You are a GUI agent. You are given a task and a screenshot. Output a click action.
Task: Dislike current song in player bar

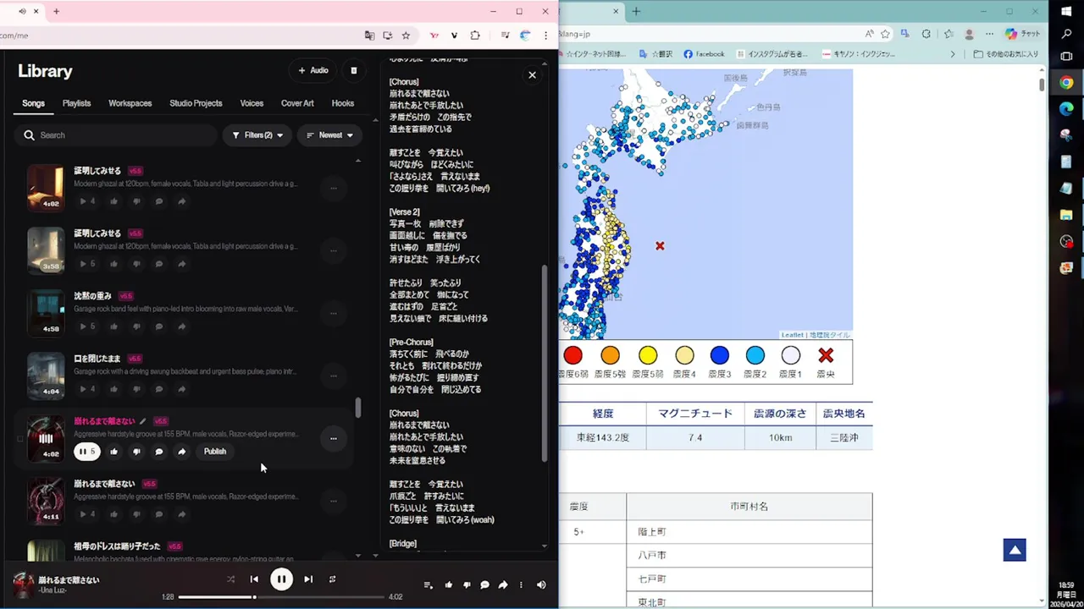click(x=467, y=584)
